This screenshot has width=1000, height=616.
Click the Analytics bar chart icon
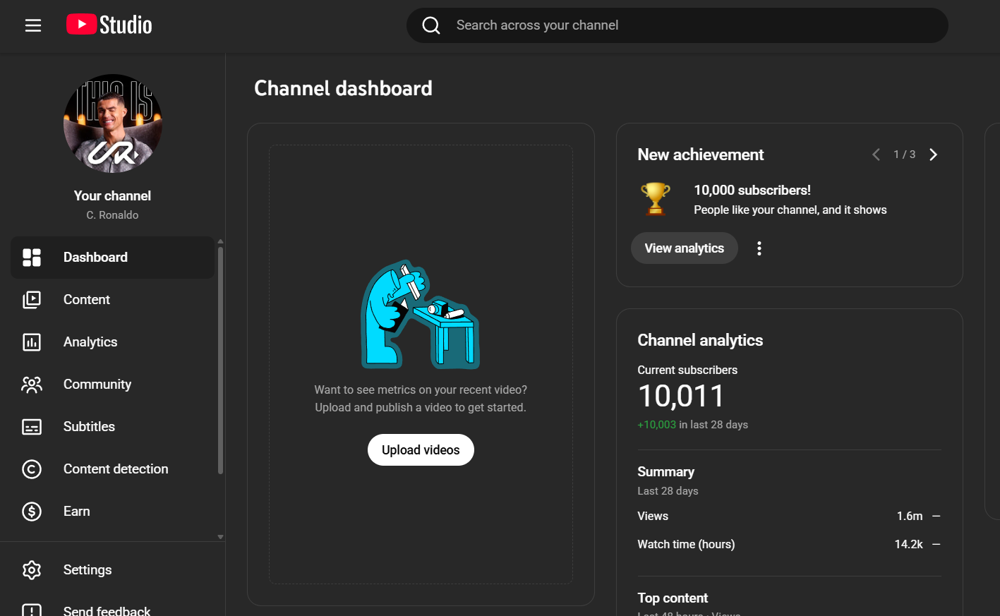(x=32, y=342)
